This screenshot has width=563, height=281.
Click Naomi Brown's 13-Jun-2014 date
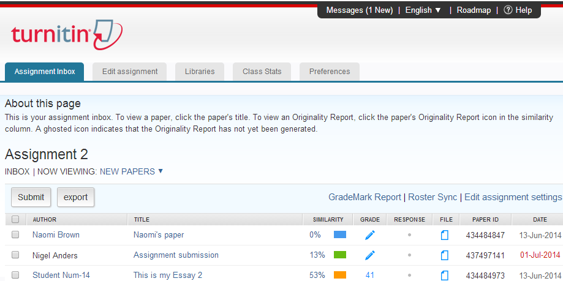540,236
